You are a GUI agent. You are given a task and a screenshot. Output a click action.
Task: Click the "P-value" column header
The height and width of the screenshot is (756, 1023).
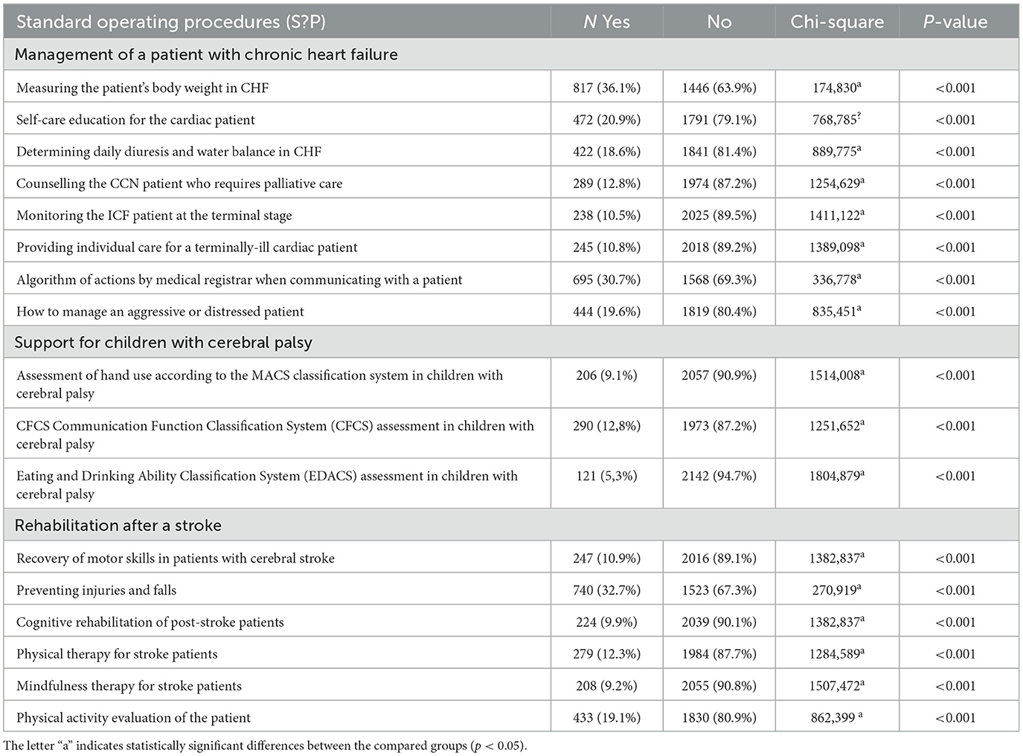click(955, 22)
